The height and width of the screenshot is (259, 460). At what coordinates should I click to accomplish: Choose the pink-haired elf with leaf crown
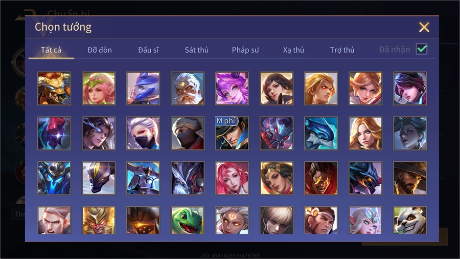pos(99,89)
